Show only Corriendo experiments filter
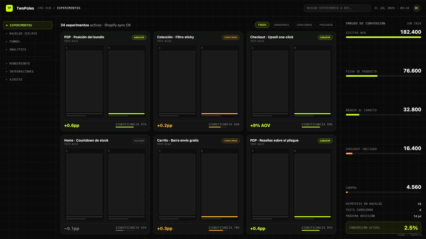The image size is (426, 239). pyautogui.click(x=304, y=25)
